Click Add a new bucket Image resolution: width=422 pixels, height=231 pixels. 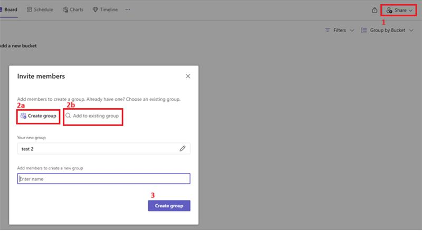pyautogui.click(x=18, y=46)
